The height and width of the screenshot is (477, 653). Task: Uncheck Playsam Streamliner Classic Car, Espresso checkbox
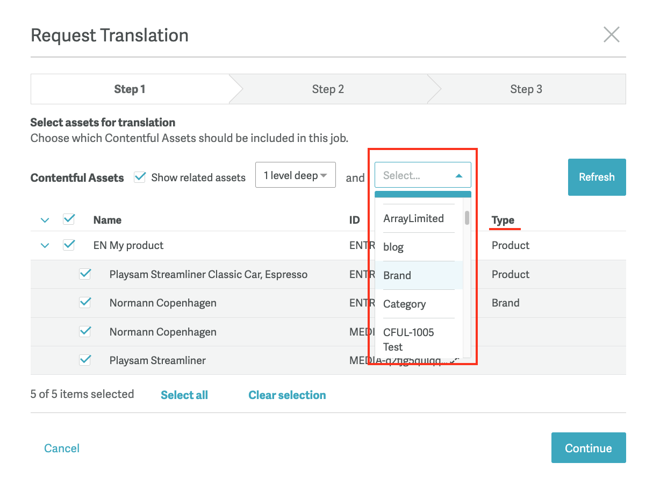click(85, 274)
